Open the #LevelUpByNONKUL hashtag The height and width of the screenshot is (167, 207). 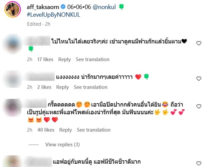click(54, 15)
